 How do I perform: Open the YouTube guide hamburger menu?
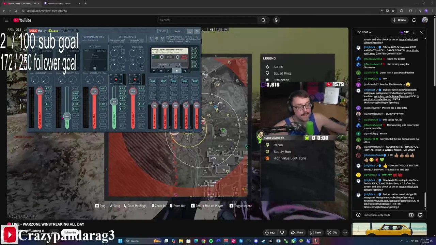6,20
